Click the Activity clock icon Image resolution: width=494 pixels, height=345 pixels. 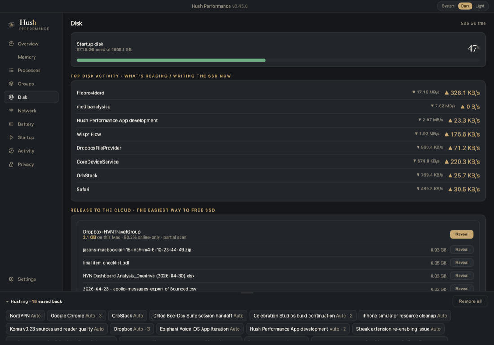[x=11, y=151]
